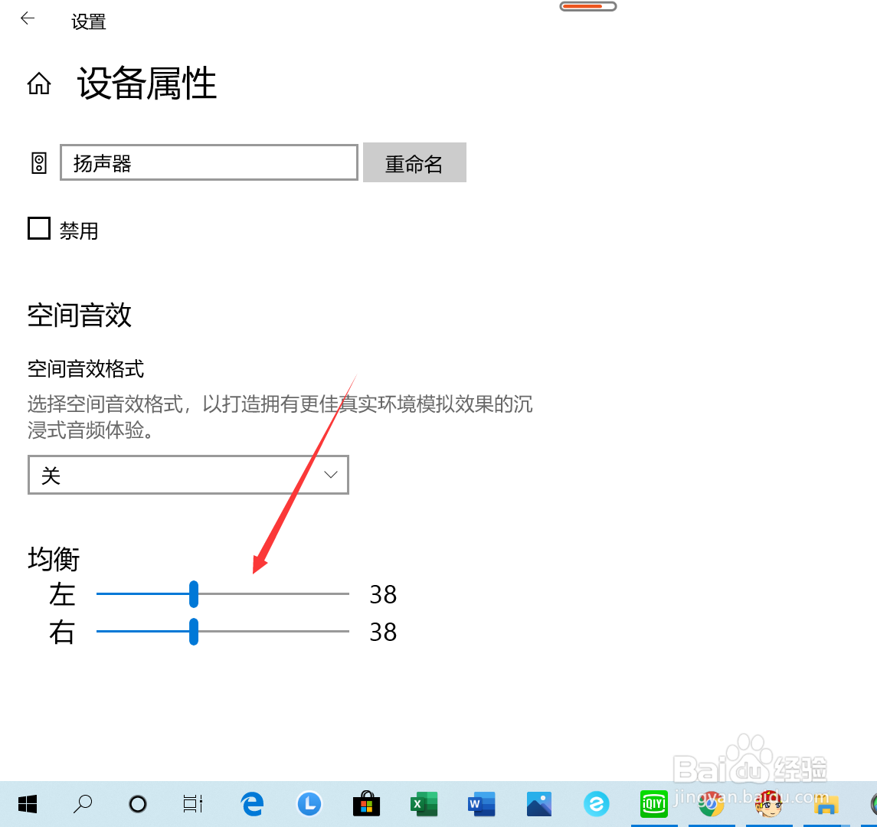The width and height of the screenshot is (877, 827).
Task: Launch the iQIYI app from the taskbar
Action: coord(654,804)
